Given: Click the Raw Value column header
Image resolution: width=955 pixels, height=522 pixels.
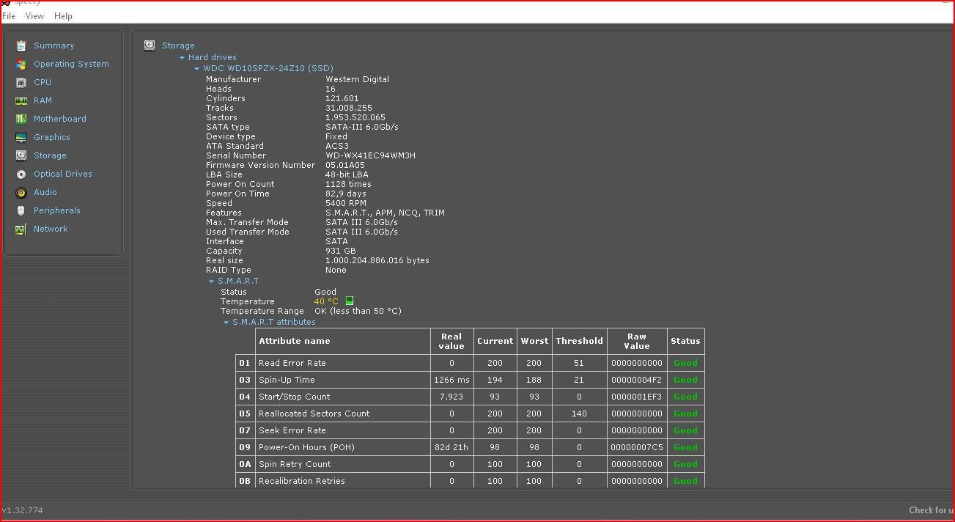Looking at the screenshot, I should (x=637, y=341).
